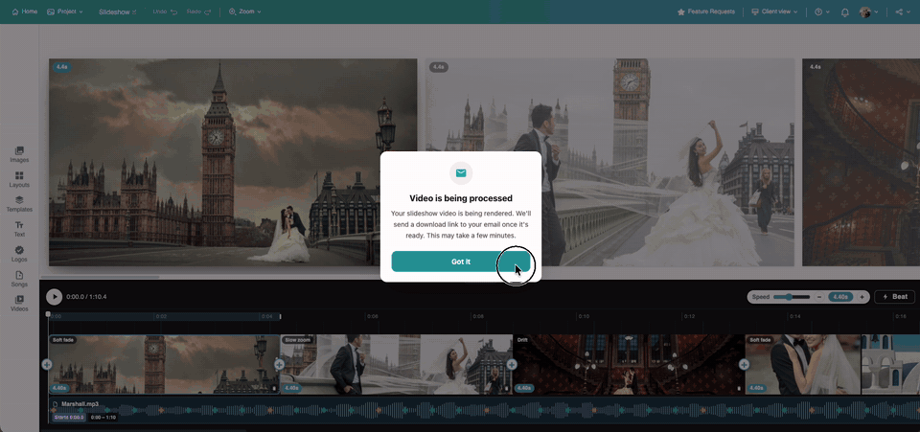Open the Videos panel
The height and width of the screenshot is (432, 920).
coord(19,304)
